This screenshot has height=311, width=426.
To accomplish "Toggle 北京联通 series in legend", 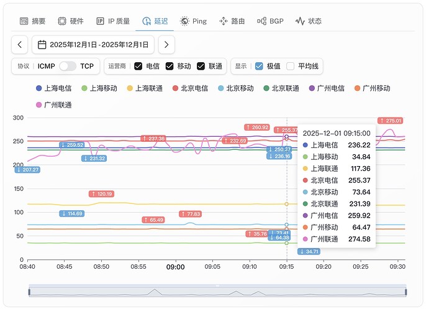I will click(x=281, y=88).
